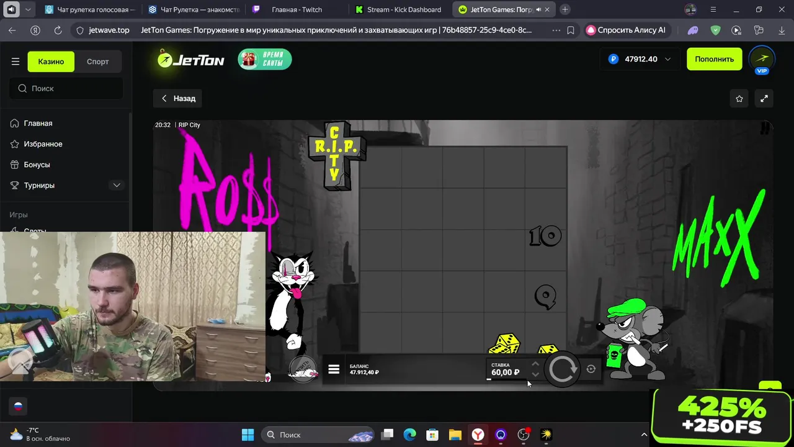
Task: Spin the reels with circular arrow
Action: pyautogui.click(x=563, y=369)
